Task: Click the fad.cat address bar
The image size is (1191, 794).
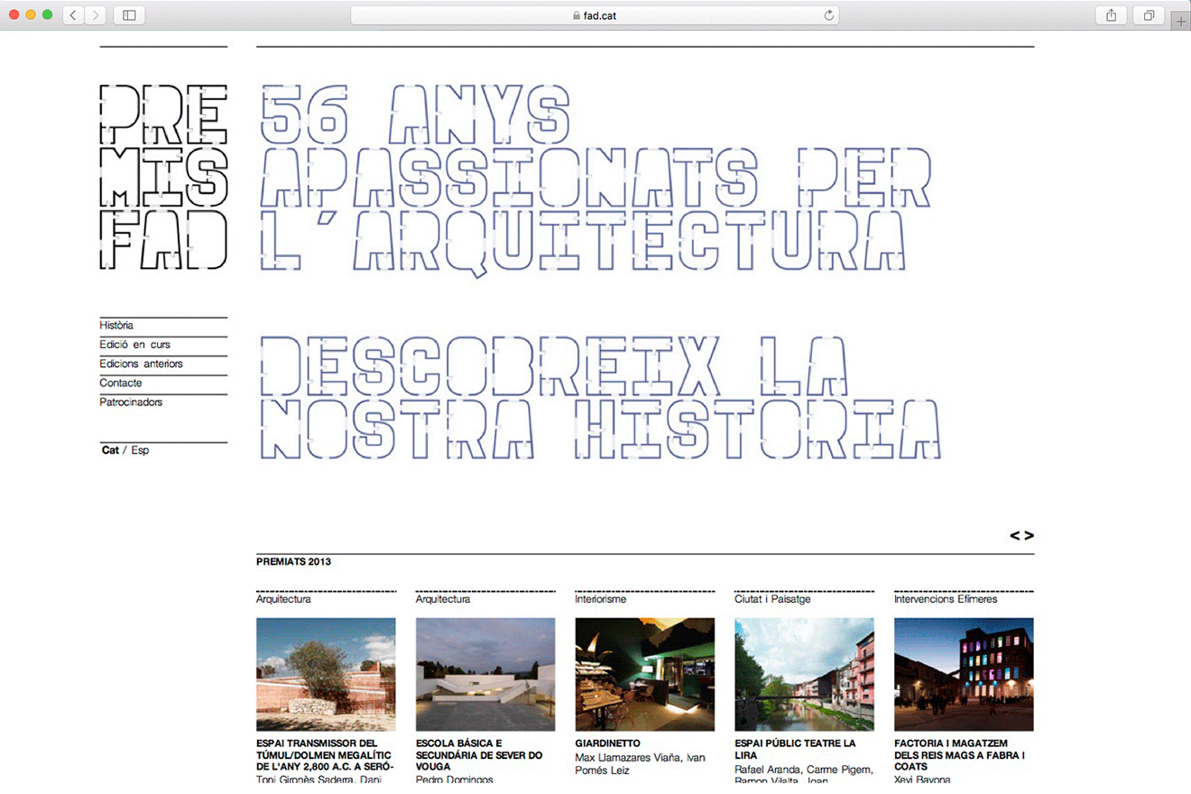Action: (594, 15)
